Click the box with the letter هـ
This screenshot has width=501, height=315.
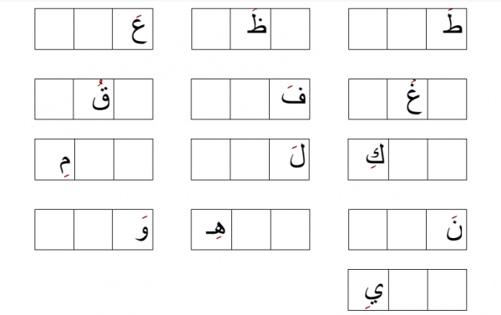(211, 229)
